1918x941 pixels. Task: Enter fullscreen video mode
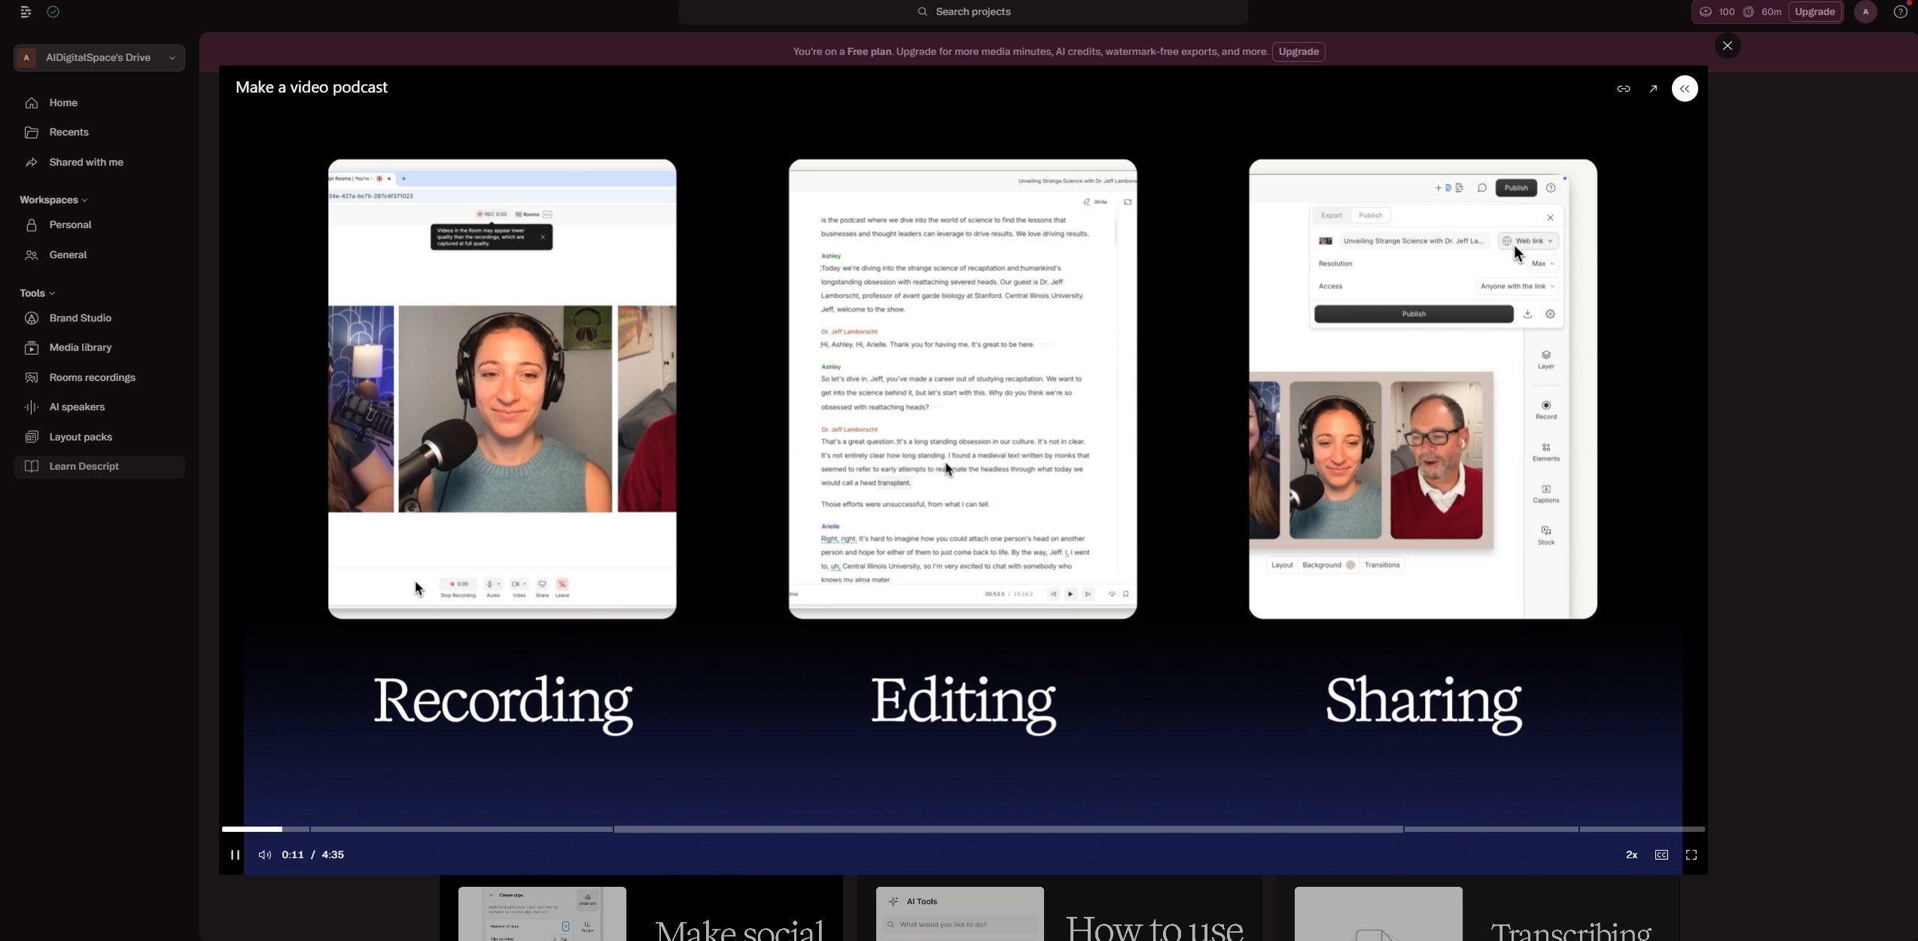pyautogui.click(x=1691, y=855)
